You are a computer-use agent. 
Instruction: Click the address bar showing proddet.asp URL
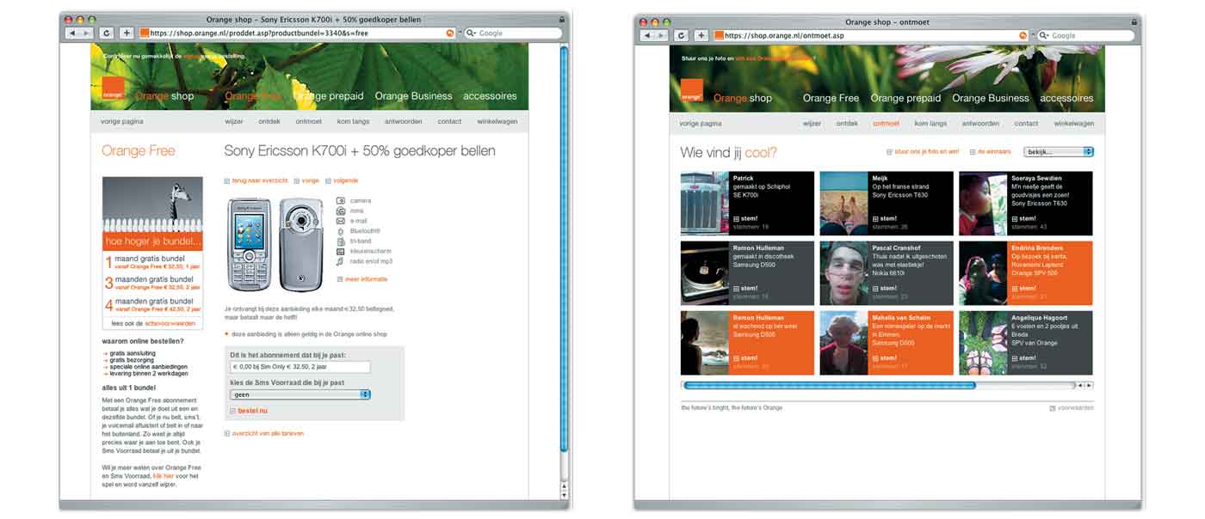coord(297,34)
